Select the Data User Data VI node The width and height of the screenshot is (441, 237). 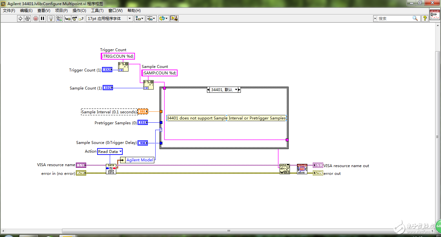click(111, 169)
